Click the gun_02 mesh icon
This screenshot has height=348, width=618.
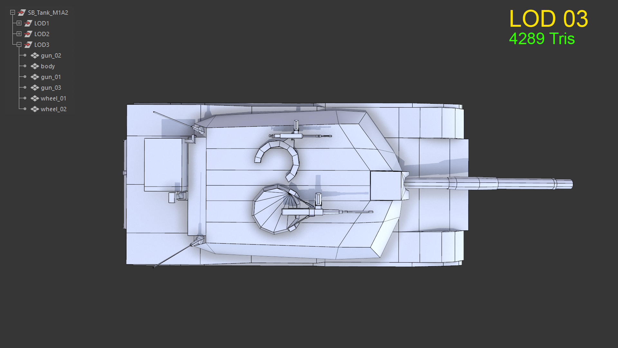(x=35, y=55)
